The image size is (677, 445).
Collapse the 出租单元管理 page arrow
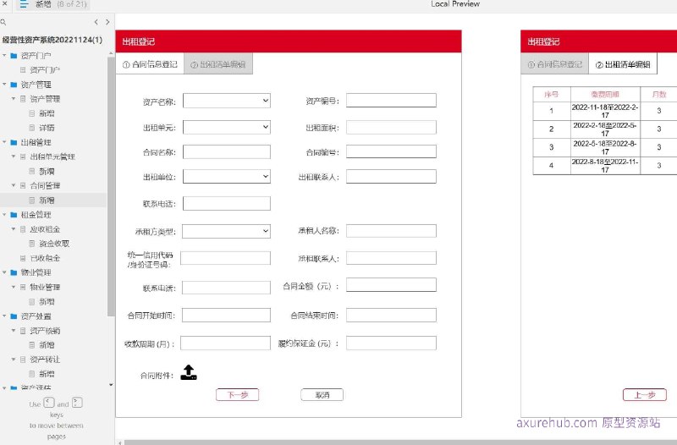click(x=14, y=157)
